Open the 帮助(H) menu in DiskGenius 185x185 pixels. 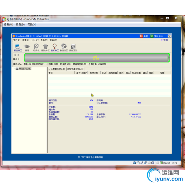53,40
